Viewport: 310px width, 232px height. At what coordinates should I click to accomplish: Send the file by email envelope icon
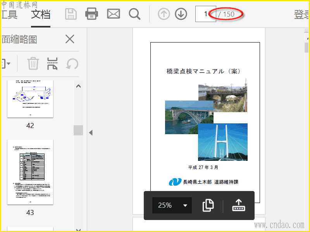pyautogui.click(x=114, y=14)
